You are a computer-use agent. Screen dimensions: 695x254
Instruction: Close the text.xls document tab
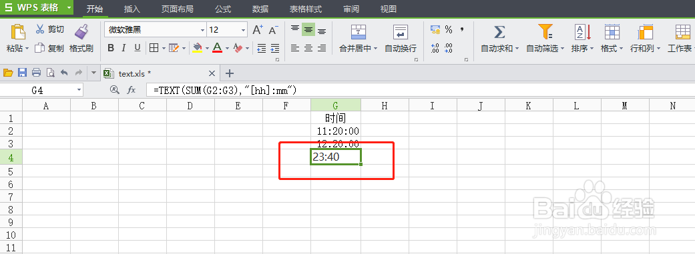click(x=212, y=73)
